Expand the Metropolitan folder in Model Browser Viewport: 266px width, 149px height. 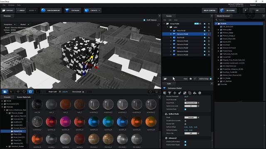(x=219, y=29)
